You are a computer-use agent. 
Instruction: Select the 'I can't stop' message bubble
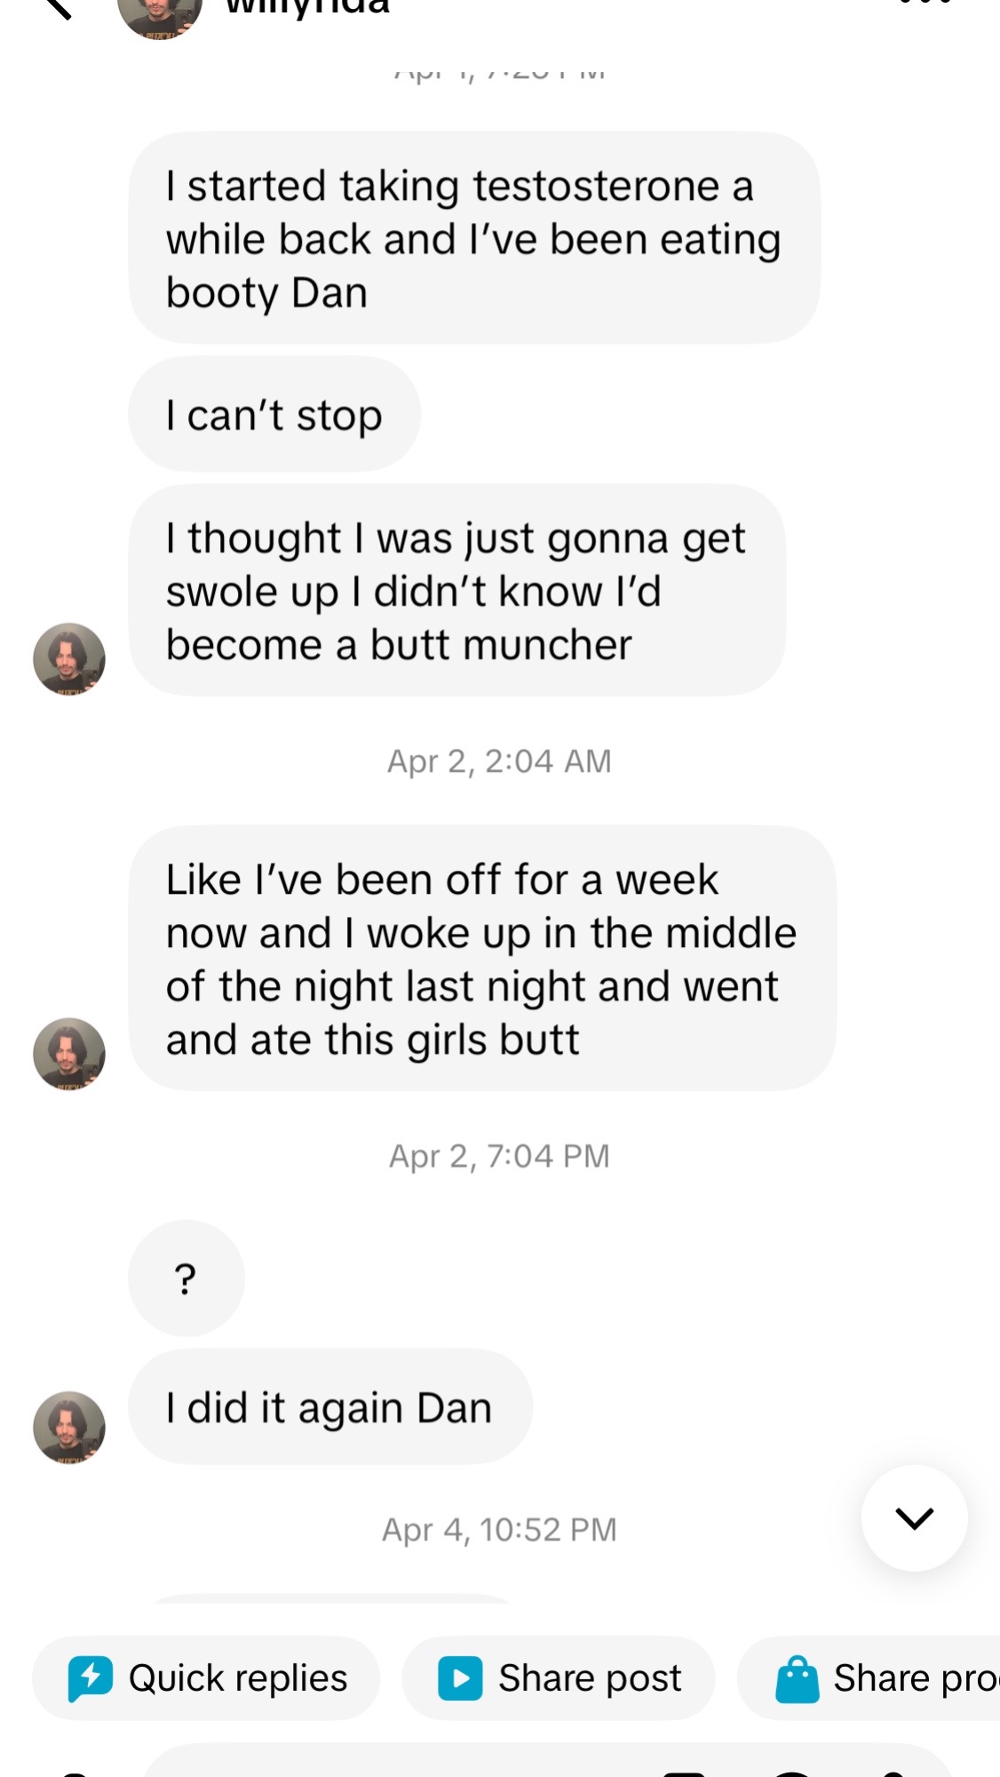pos(274,414)
